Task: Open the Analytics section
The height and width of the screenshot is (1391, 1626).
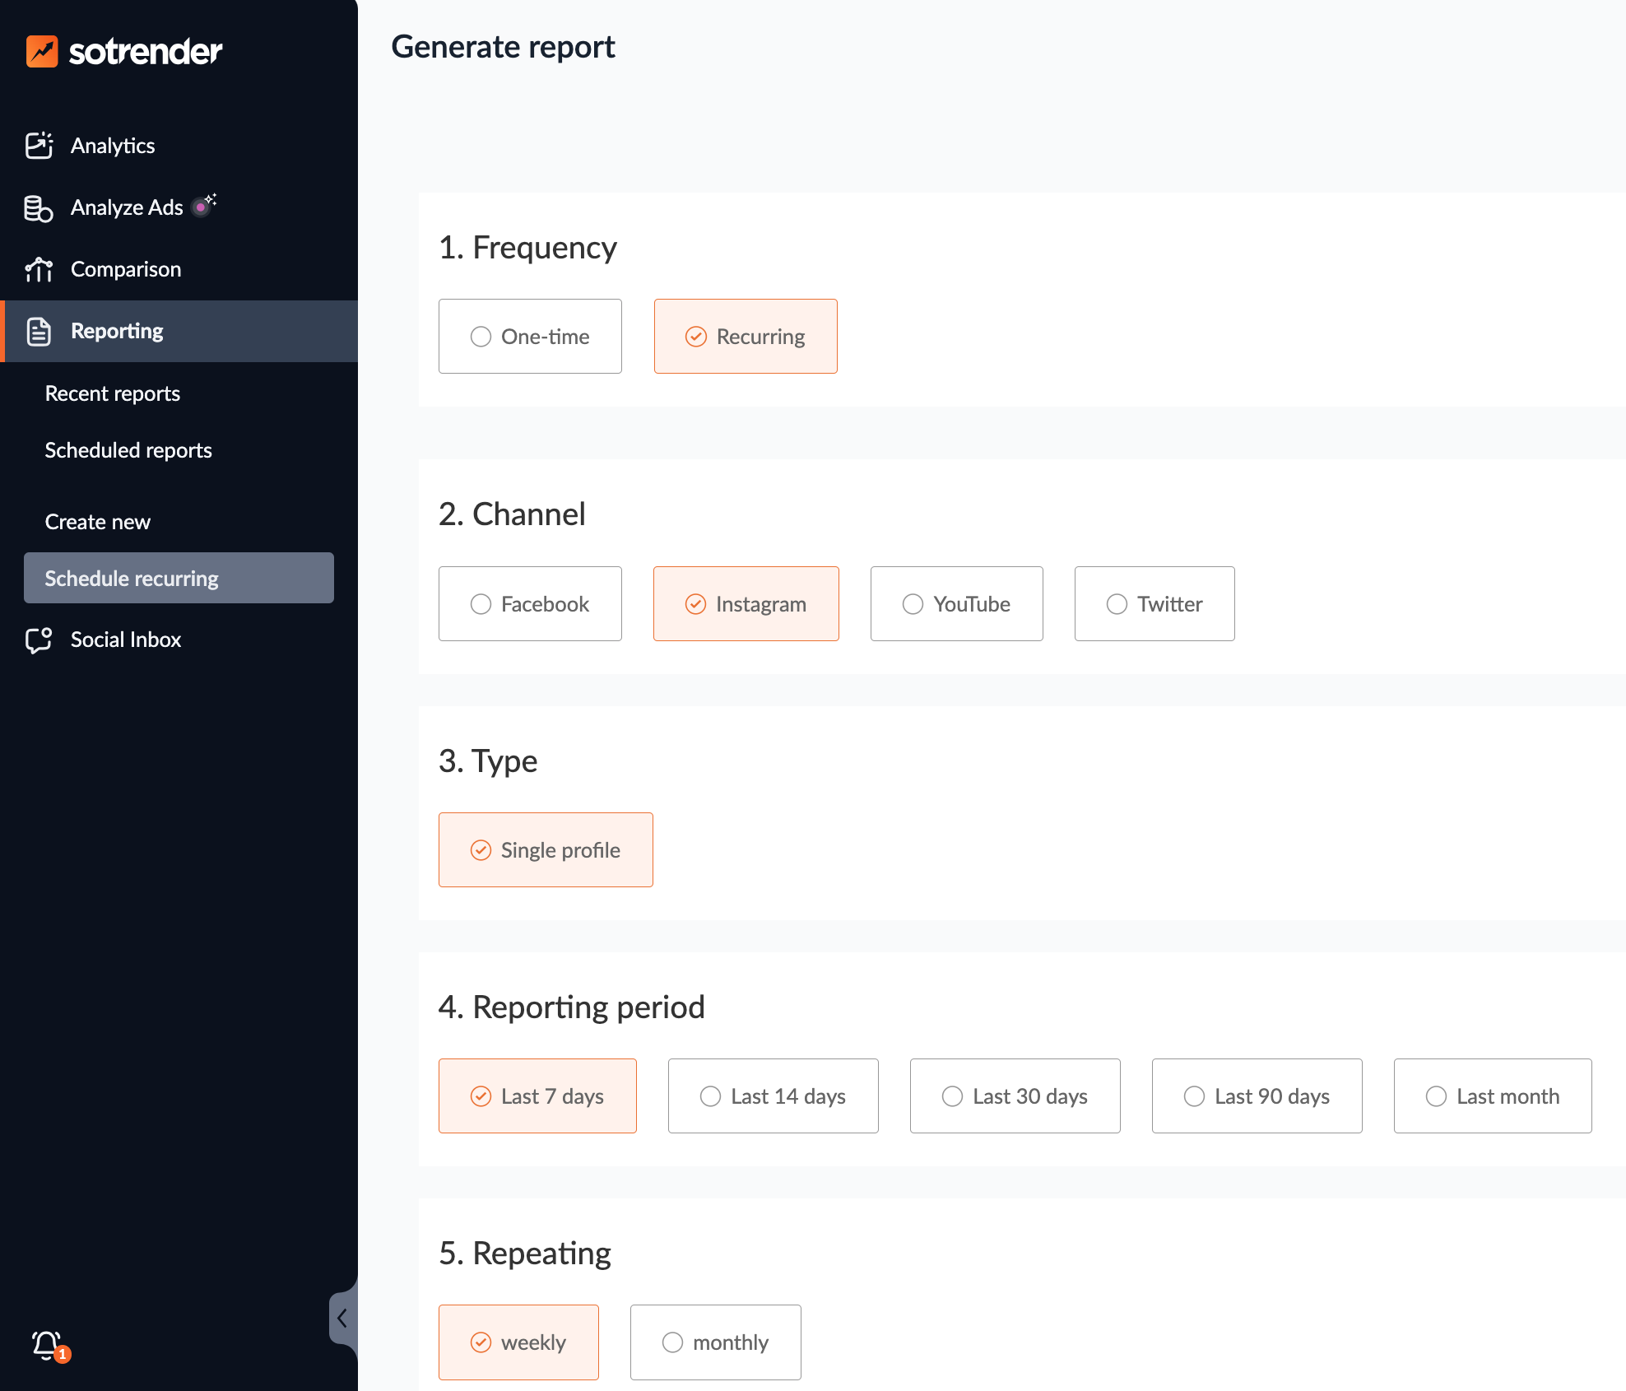Action: 179,146
